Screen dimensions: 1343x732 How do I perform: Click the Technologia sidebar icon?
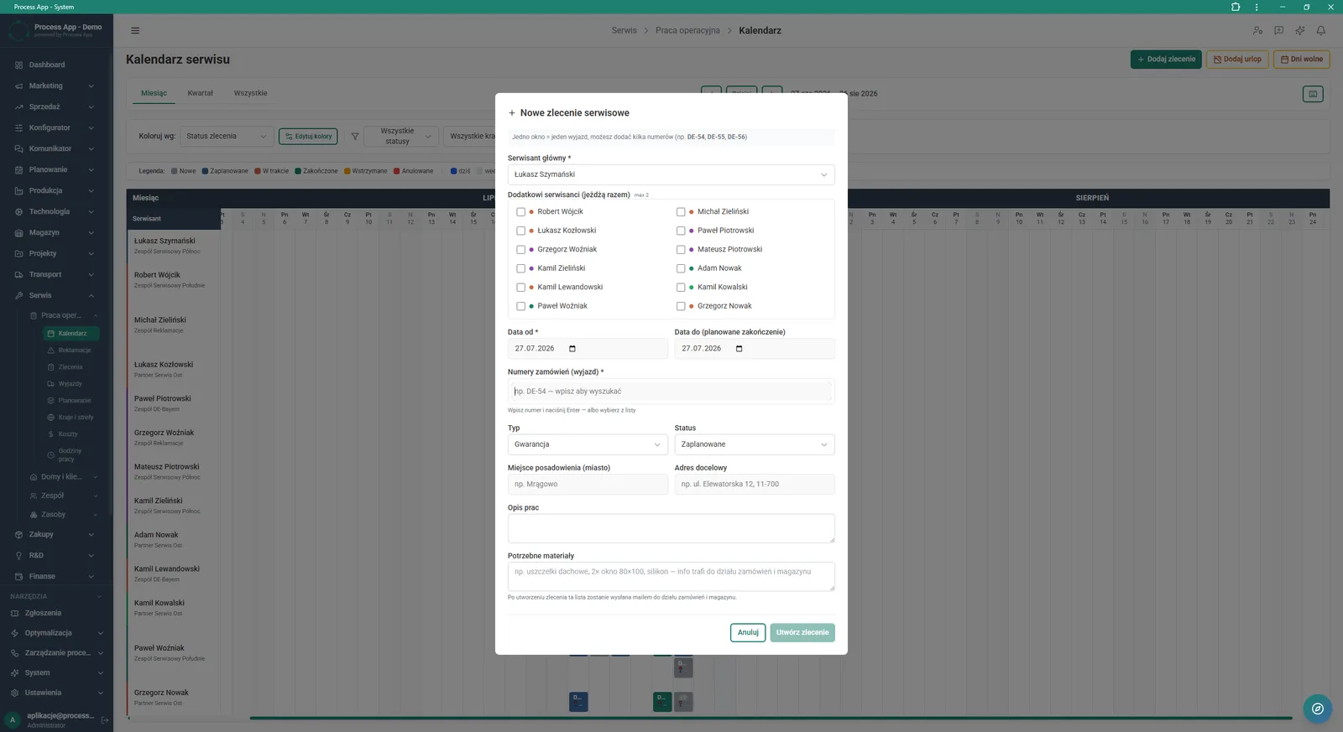[18, 211]
